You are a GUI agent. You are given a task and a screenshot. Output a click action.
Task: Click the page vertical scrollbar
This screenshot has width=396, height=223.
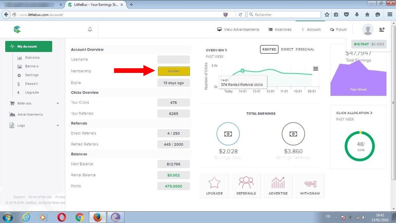[394, 102]
